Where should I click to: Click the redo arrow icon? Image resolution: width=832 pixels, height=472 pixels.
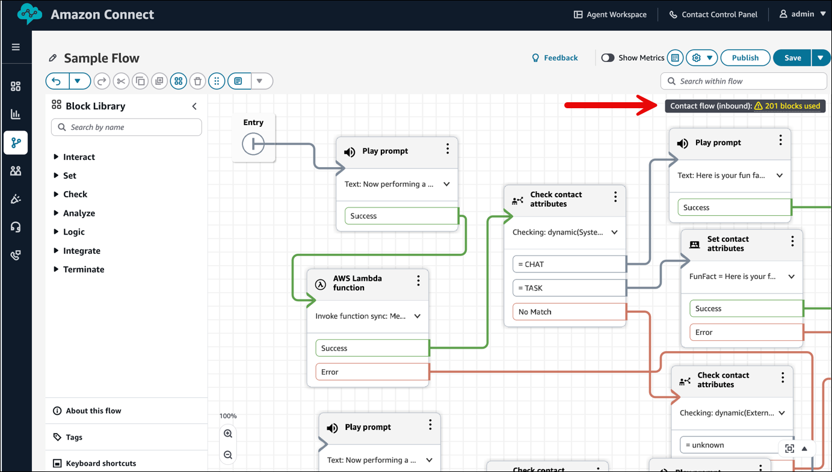[x=102, y=81]
